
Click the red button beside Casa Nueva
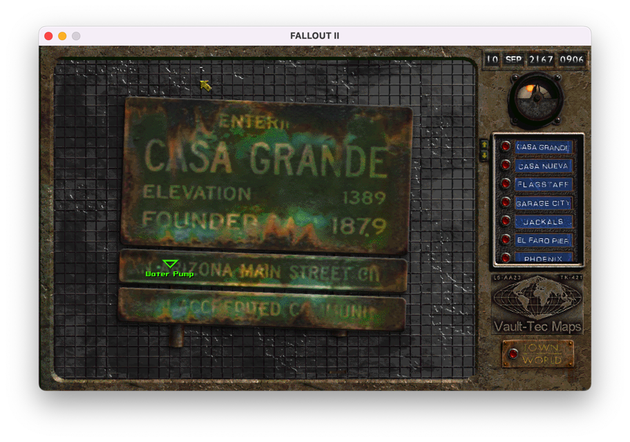[x=506, y=165]
